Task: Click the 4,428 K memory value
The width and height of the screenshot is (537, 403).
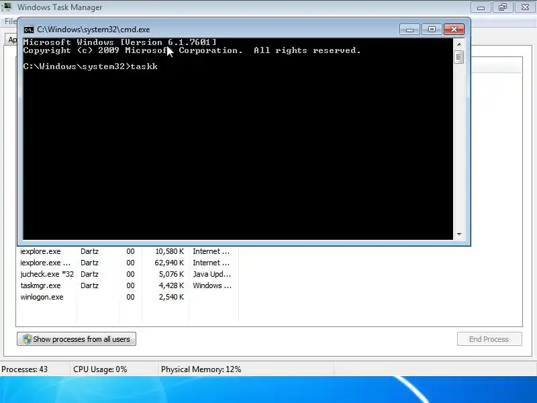Action: tap(171, 285)
